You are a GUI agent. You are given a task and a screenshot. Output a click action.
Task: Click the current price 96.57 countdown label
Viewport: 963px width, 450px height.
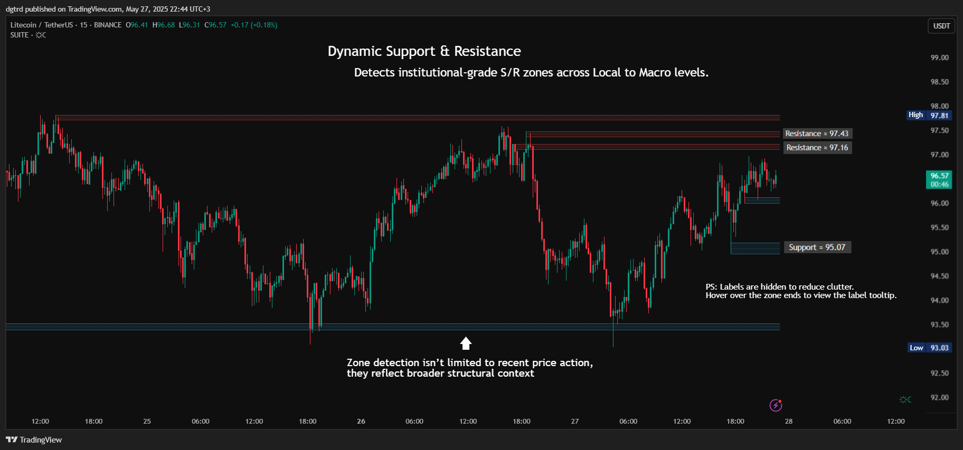pyautogui.click(x=939, y=180)
